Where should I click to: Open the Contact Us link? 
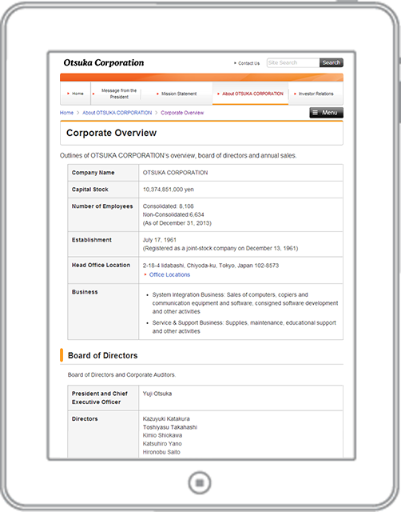(248, 63)
